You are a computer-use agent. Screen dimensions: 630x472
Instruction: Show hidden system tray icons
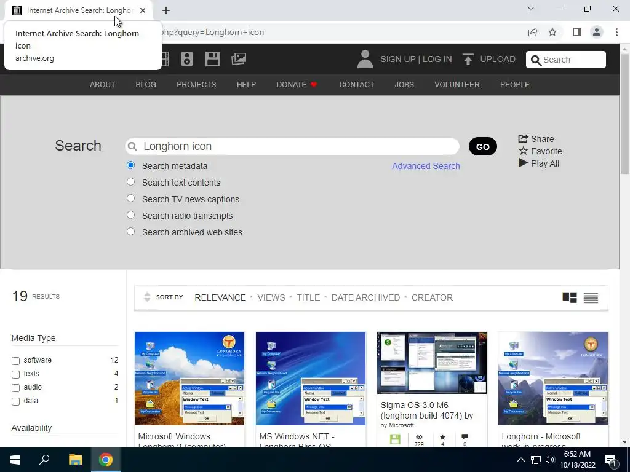coord(520,460)
